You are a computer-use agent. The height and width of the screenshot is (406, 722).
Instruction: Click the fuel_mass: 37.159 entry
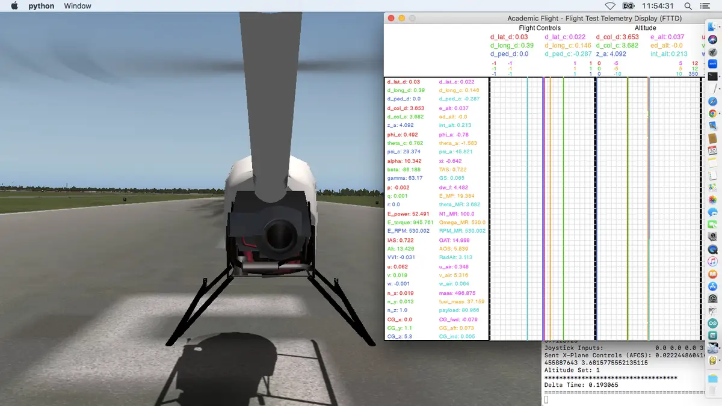462,301
